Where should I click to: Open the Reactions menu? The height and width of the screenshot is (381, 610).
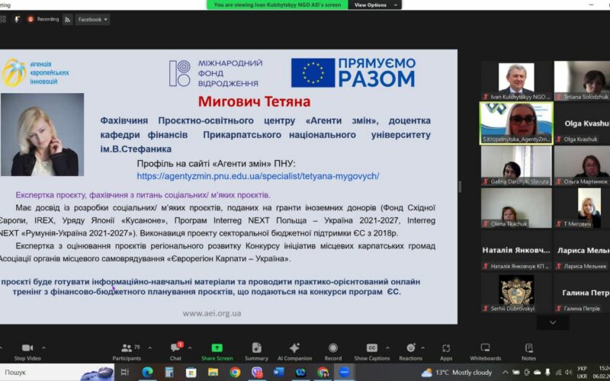tap(410, 349)
